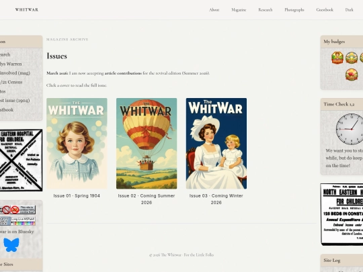The width and height of the screenshot is (363, 272).
Task: Open the Research nav item
Action: [266, 9]
